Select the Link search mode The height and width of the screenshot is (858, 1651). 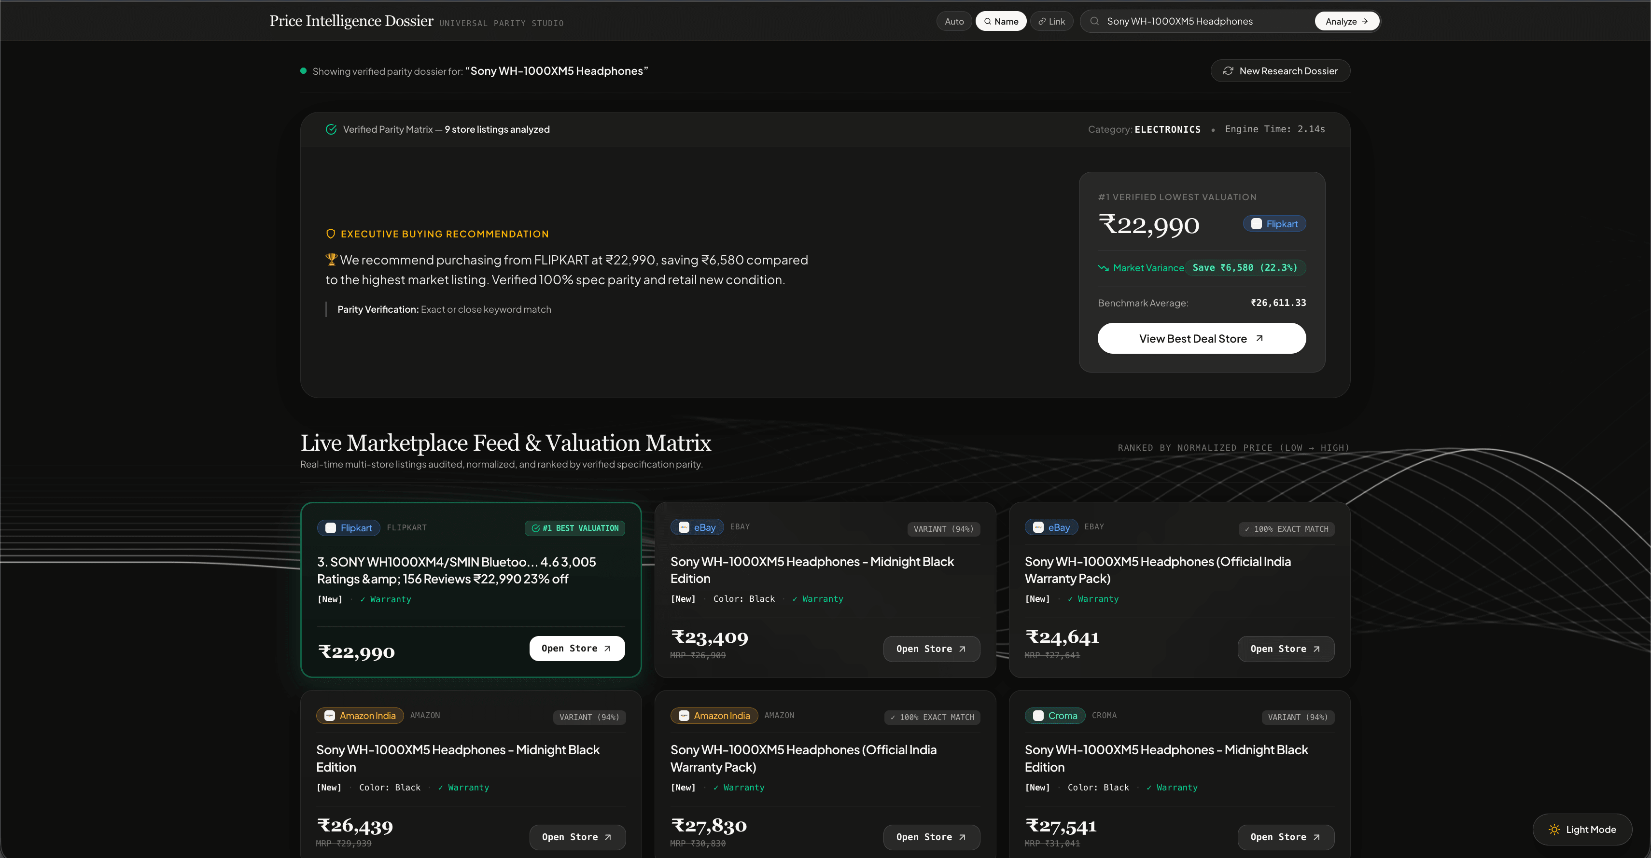click(x=1051, y=21)
